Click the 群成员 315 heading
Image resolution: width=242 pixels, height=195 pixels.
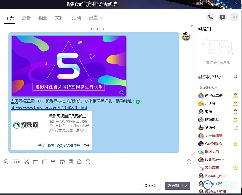pos(211,77)
